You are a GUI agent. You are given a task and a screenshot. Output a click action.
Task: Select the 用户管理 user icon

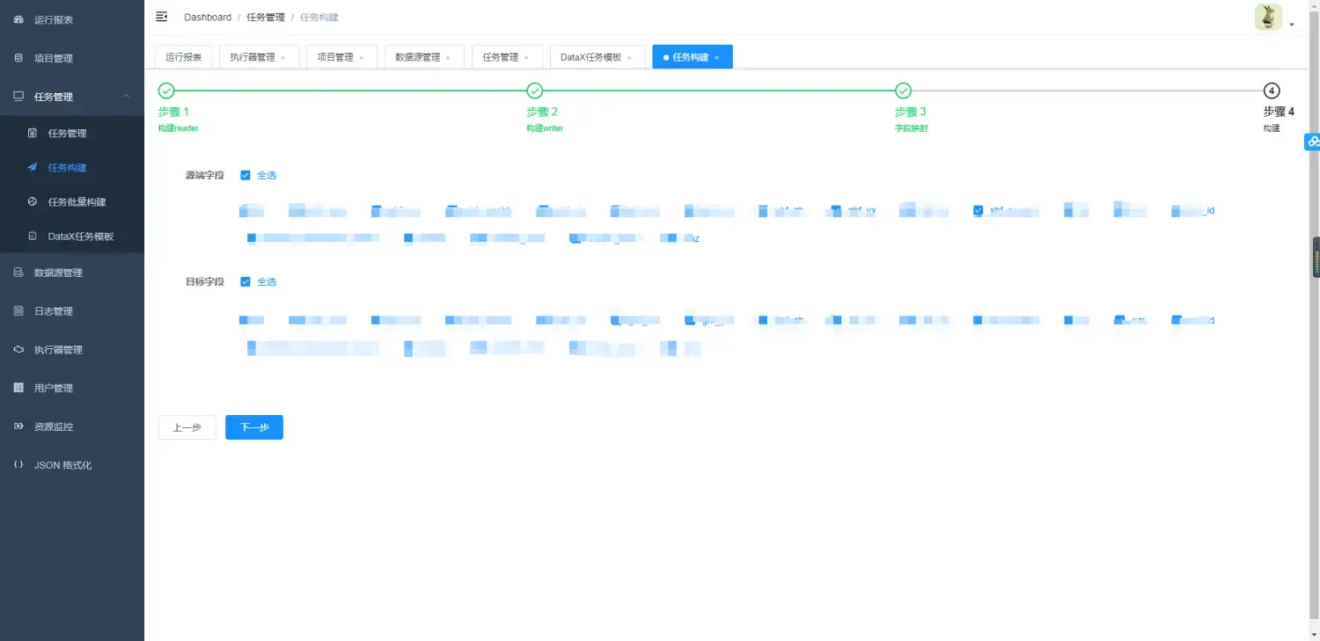coord(19,388)
